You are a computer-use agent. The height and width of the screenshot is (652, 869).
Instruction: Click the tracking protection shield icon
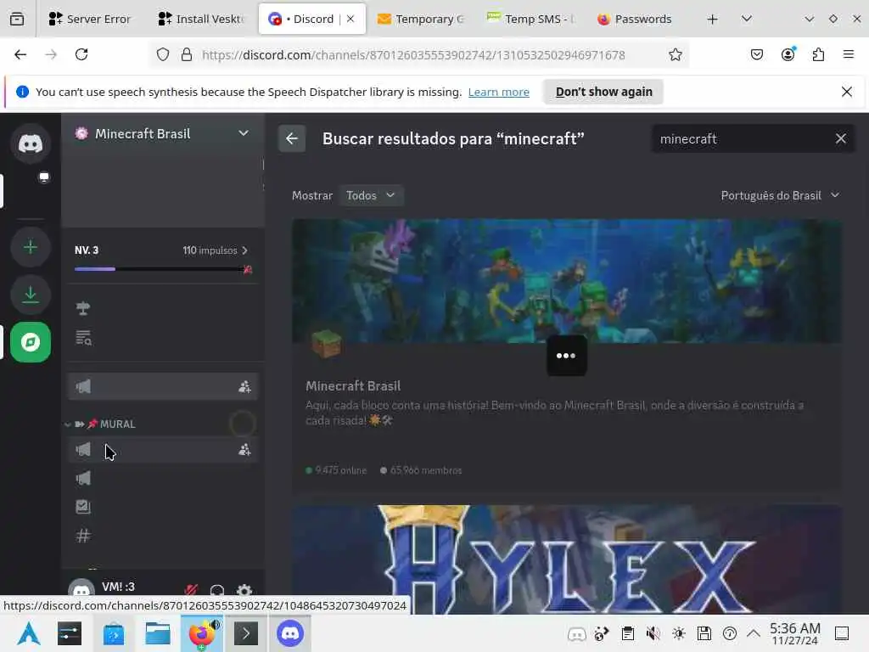pos(162,54)
